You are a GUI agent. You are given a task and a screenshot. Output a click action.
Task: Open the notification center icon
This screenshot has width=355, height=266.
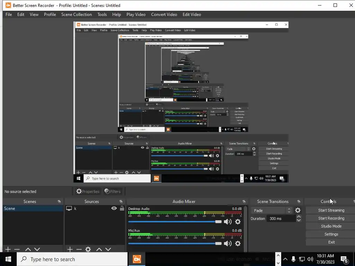coord(344,259)
